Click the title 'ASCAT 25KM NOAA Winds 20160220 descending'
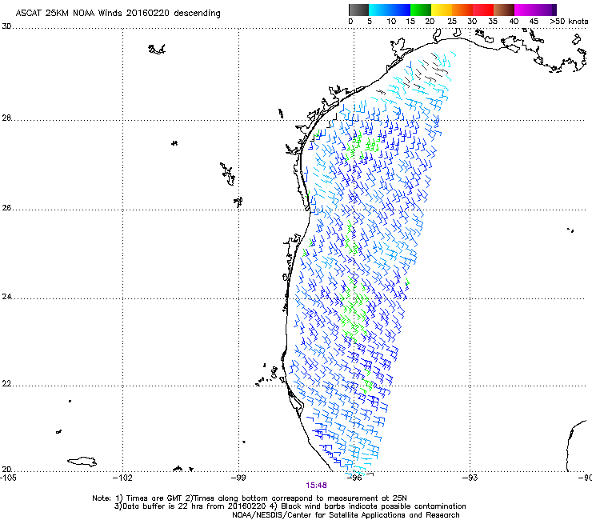This screenshot has height=520, width=592. pyautogui.click(x=118, y=13)
